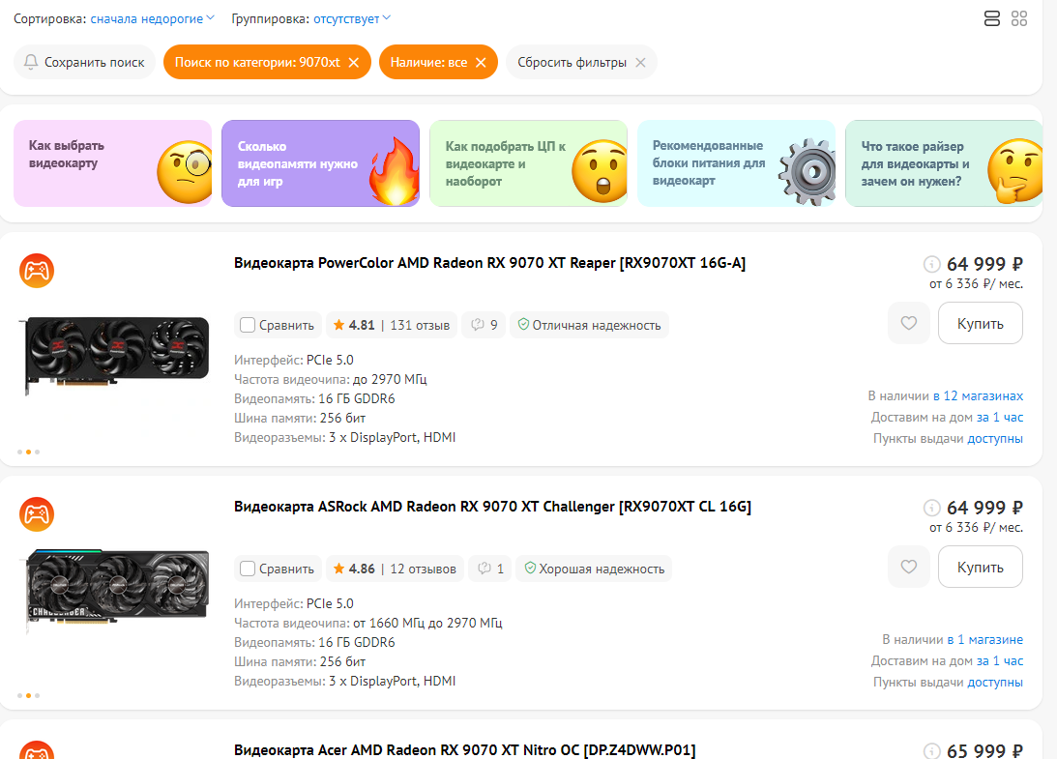Click 'Отличная надежность' shield badge
Viewport: 1057px width, 759px height.
(589, 325)
